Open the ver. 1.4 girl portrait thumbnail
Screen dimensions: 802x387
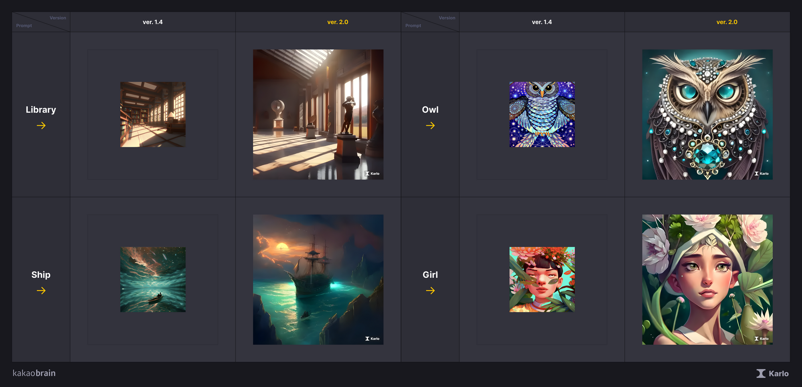pyautogui.click(x=541, y=279)
